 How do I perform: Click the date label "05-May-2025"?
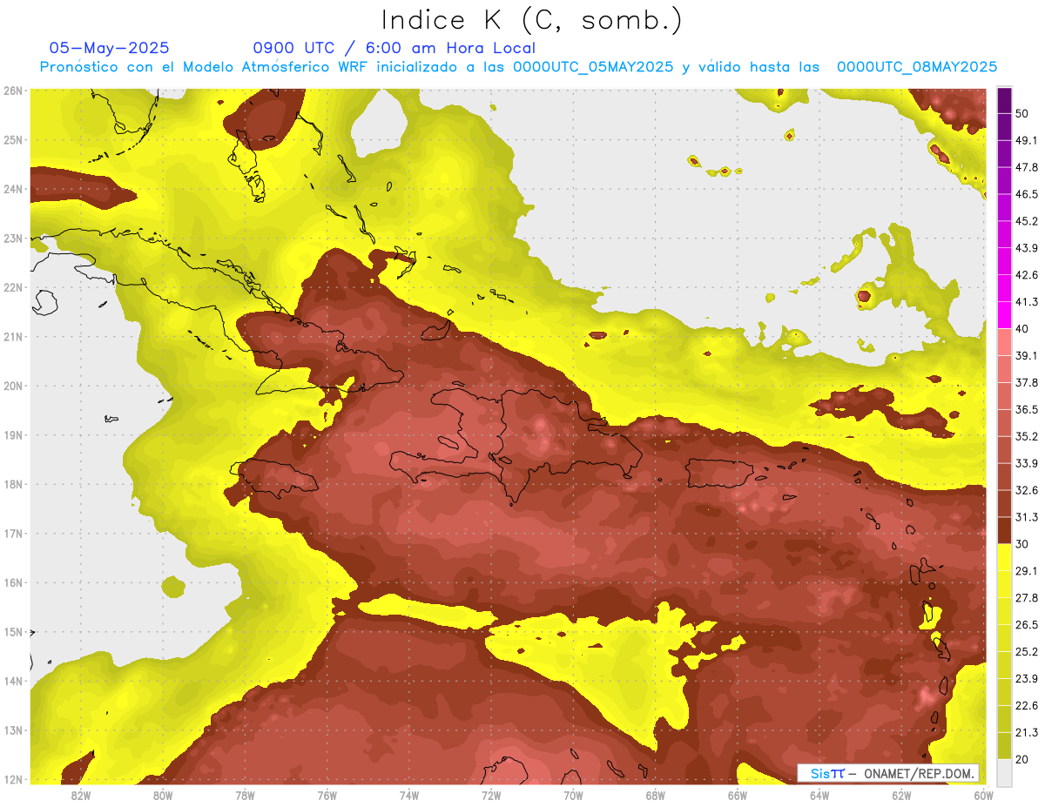click(x=110, y=48)
